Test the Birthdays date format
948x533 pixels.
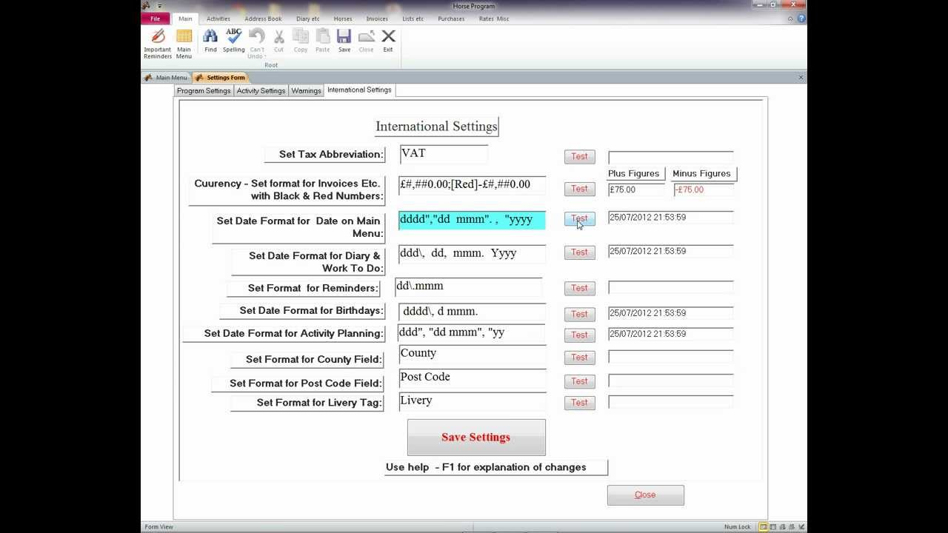(579, 314)
